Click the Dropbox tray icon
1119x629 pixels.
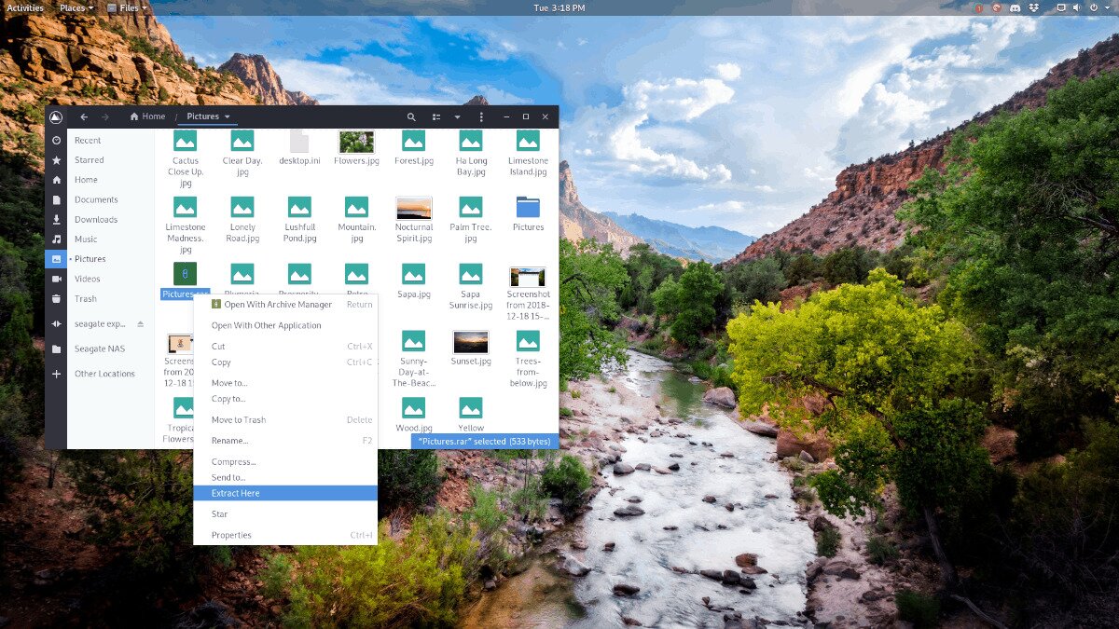click(x=1034, y=8)
